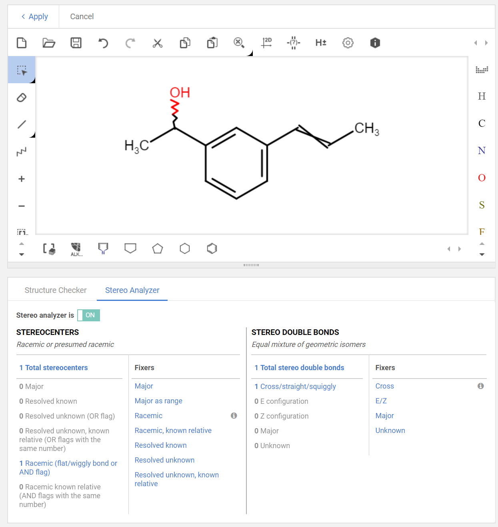The image size is (498, 527).
Task: Expand more tools with left sidebar down arrow
Action: [22, 254]
